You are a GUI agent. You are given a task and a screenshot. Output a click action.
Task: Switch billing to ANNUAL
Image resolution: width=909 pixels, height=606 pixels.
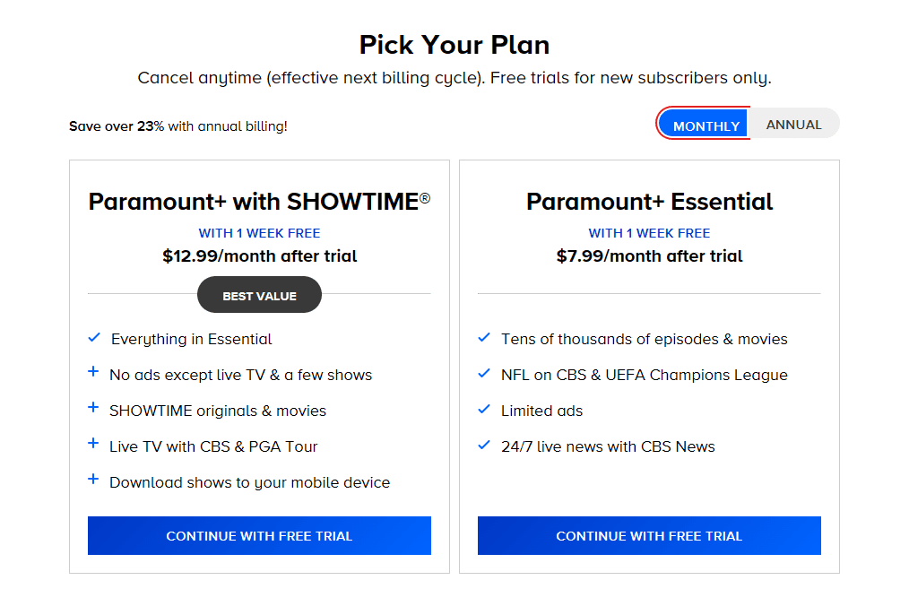tap(793, 125)
